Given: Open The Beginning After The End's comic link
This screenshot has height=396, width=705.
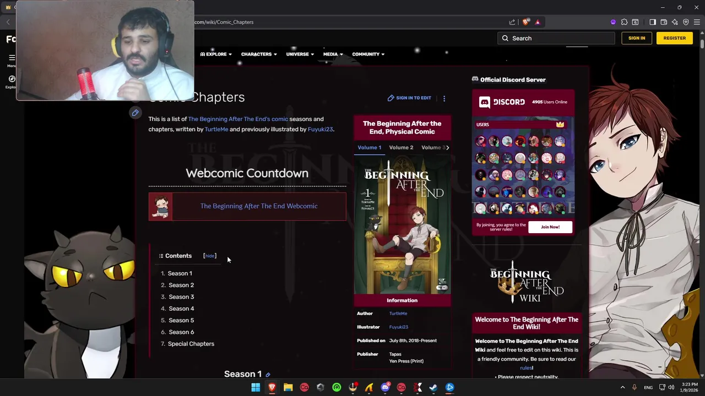Looking at the screenshot, I should coord(238,119).
